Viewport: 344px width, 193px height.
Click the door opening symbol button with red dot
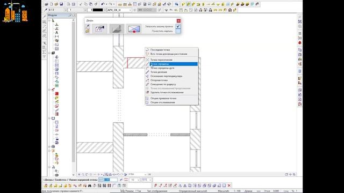click(134, 28)
